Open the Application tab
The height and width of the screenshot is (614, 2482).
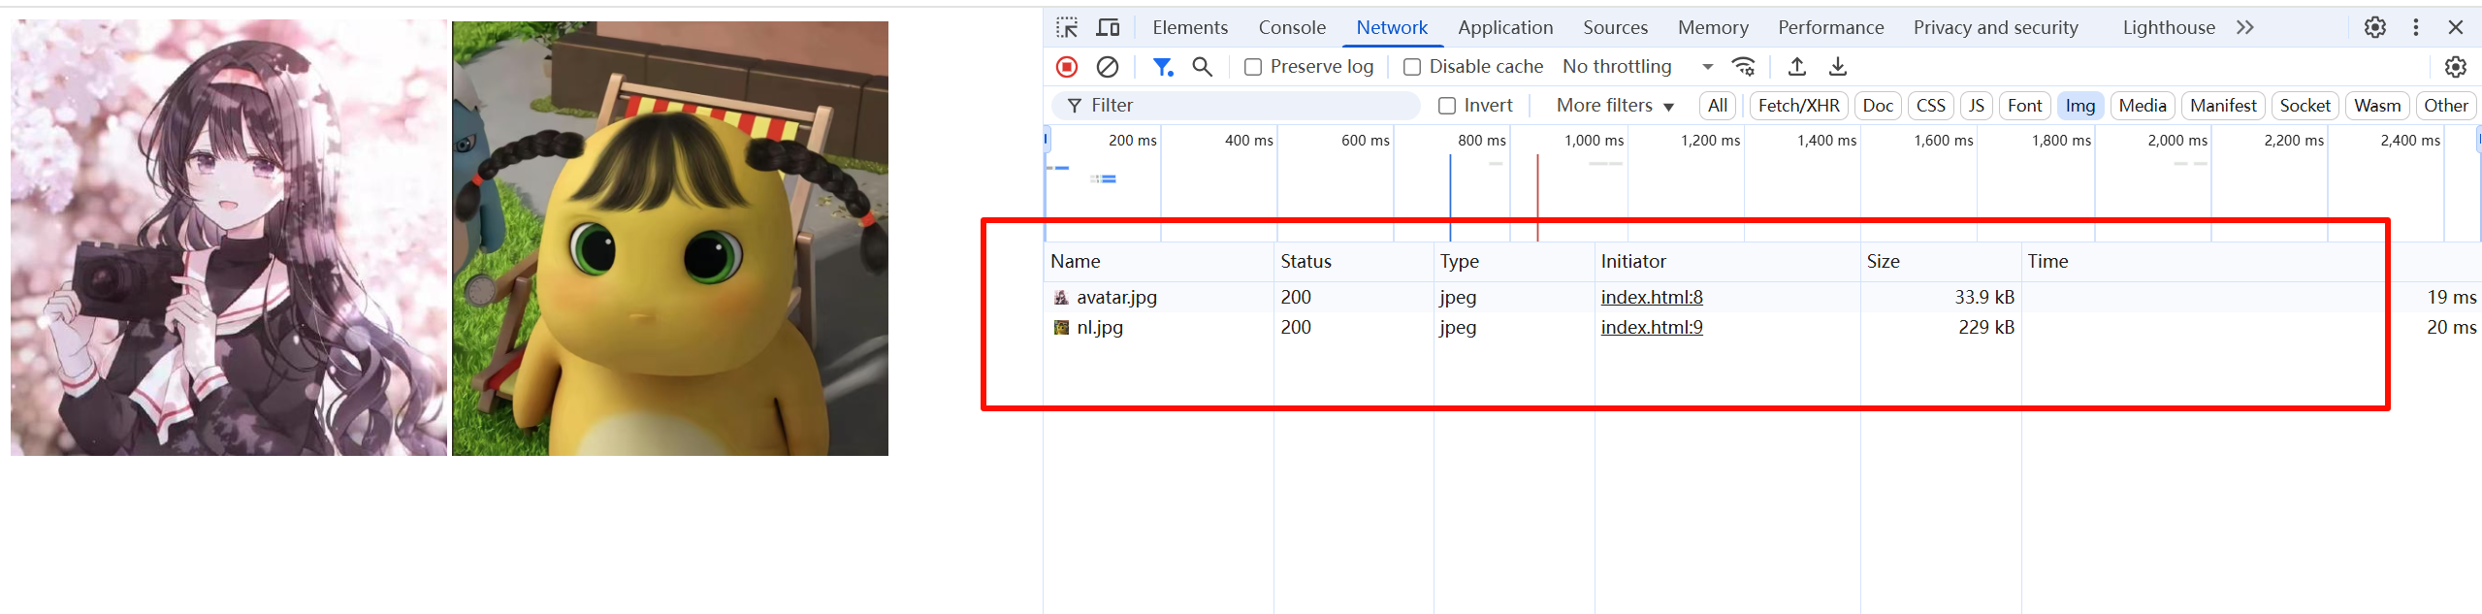(x=1505, y=27)
